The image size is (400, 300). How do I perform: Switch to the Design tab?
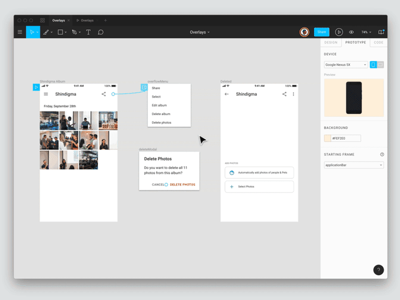(331, 42)
